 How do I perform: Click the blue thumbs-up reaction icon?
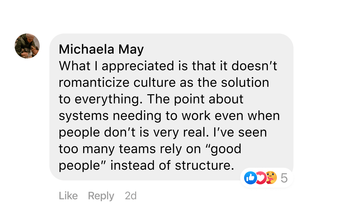pos(250,178)
